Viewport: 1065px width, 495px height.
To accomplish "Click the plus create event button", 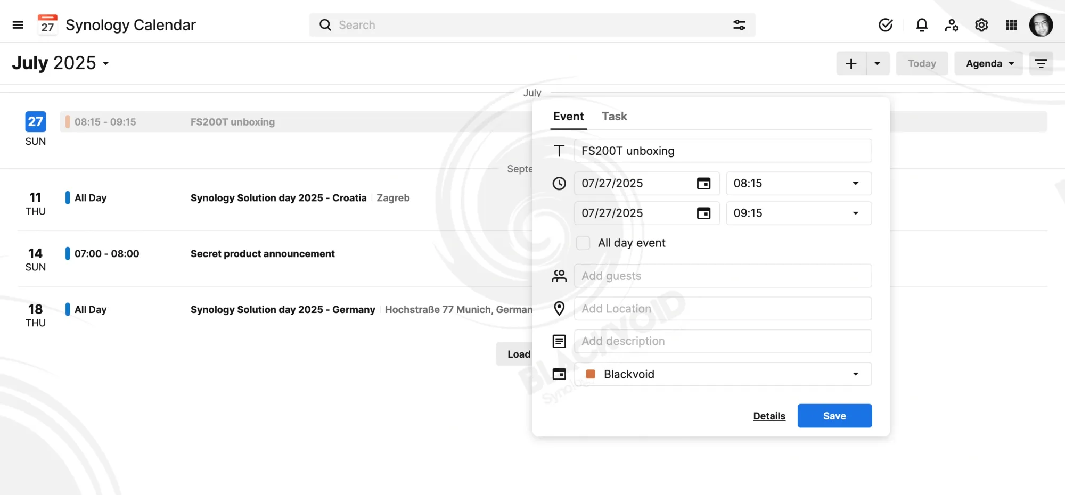I will (x=851, y=63).
